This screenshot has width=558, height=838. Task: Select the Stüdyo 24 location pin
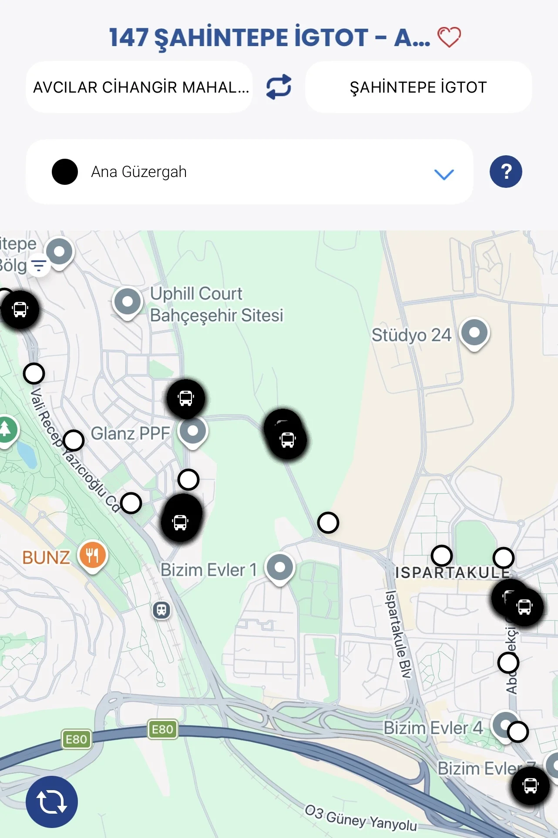coord(474,334)
